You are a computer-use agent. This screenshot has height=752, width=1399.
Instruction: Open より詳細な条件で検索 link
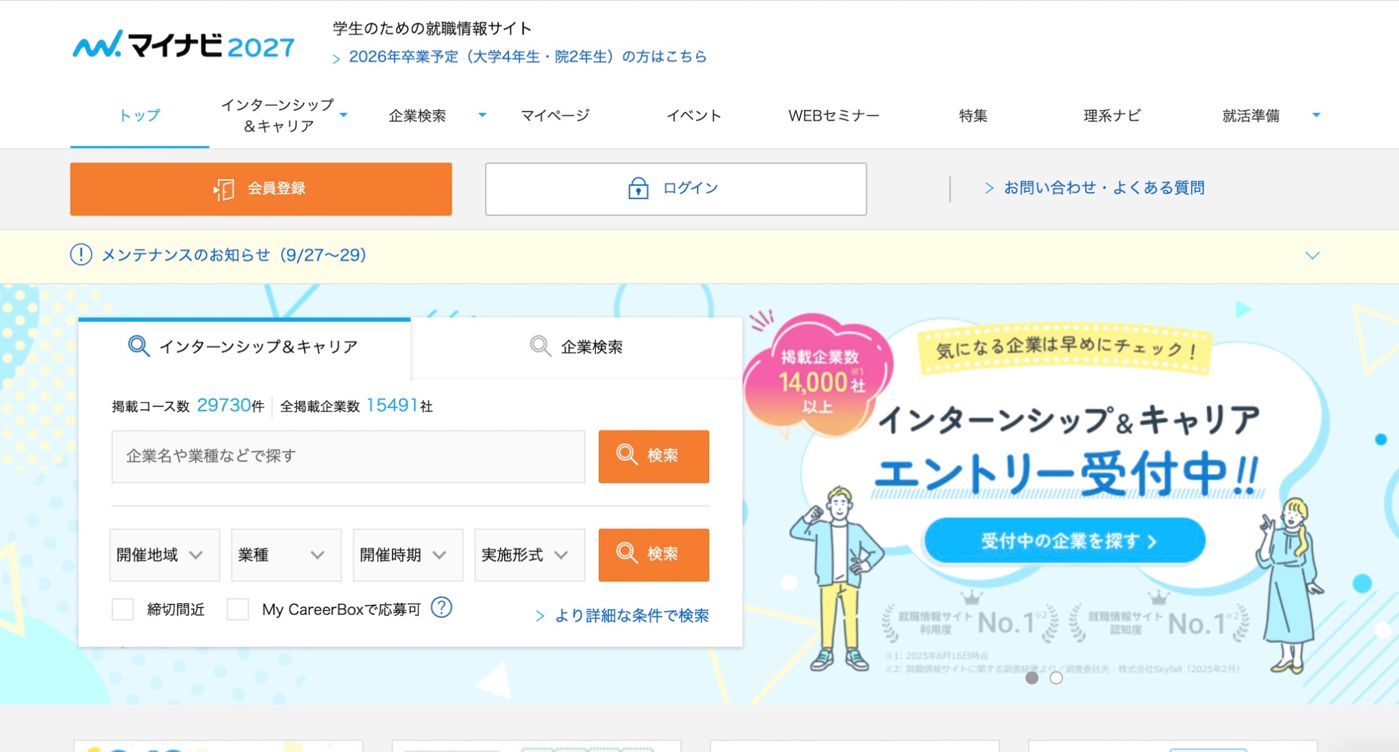tap(631, 616)
